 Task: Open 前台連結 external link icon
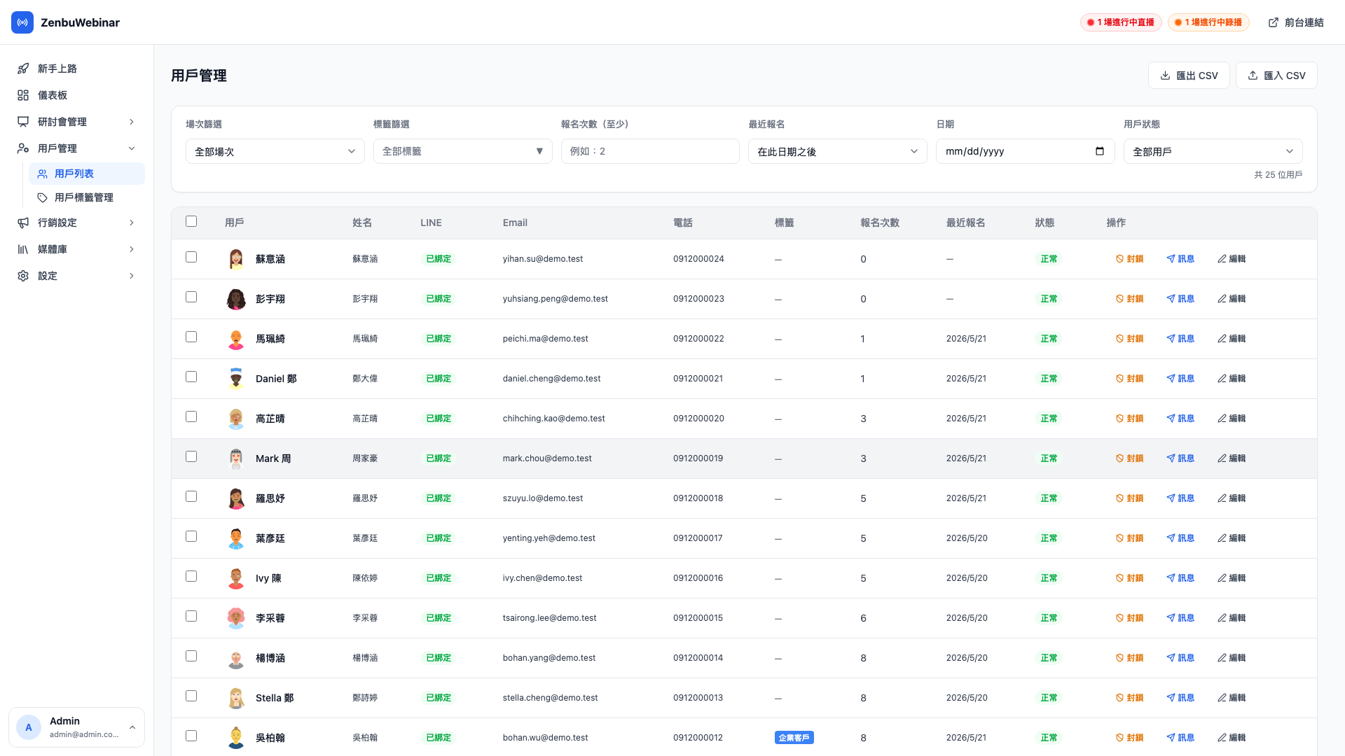click(1274, 22)
